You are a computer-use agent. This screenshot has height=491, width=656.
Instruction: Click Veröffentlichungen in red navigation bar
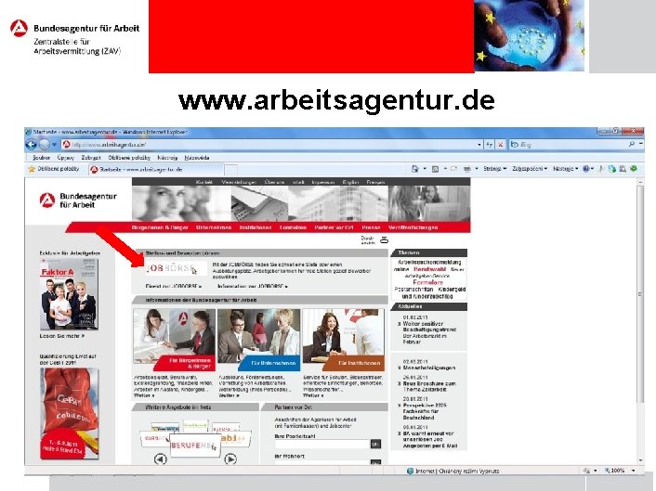[x=413, y=227]
